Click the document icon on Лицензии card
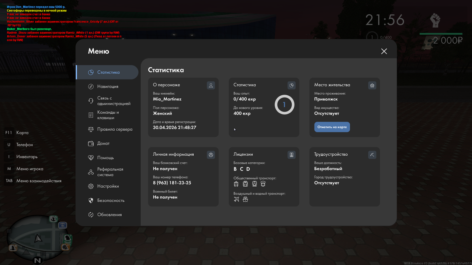This screenshot has width=472, height=265. (292, 155)
